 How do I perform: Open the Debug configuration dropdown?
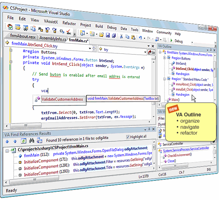[x=192, y=43]
